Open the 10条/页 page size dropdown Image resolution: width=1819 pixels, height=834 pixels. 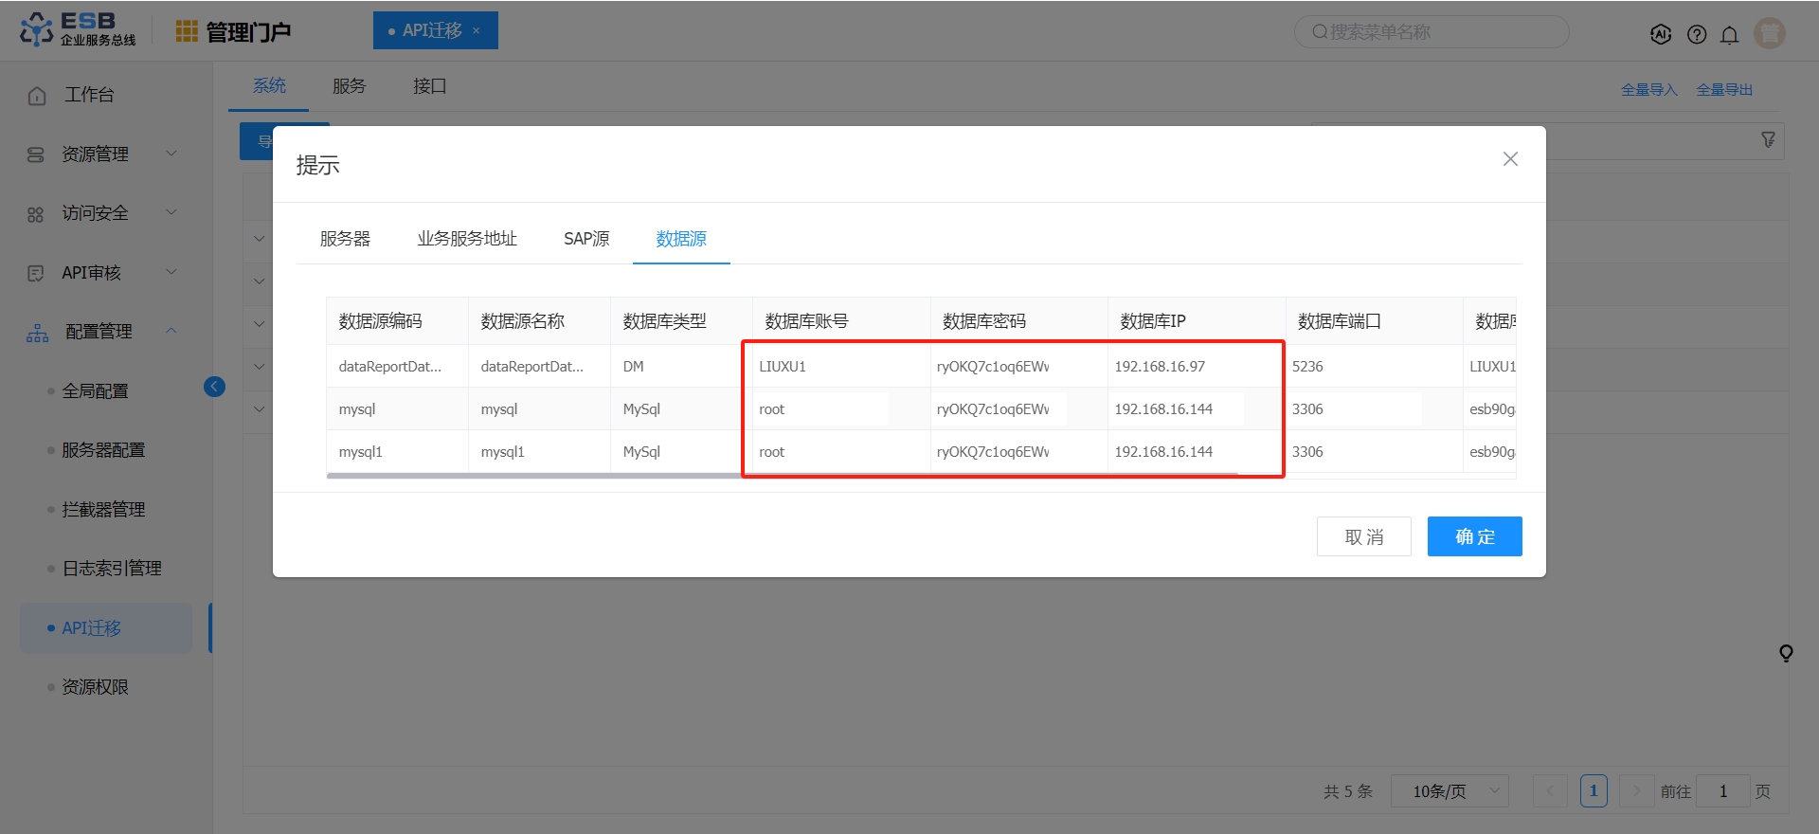(x=1449, y=791)
